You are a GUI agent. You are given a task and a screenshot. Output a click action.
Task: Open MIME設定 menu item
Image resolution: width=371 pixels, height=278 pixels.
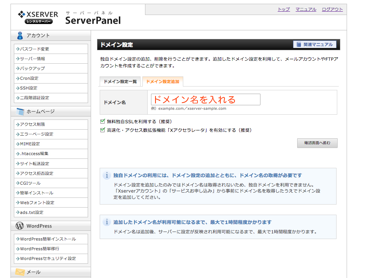click(x=51, y=144)
